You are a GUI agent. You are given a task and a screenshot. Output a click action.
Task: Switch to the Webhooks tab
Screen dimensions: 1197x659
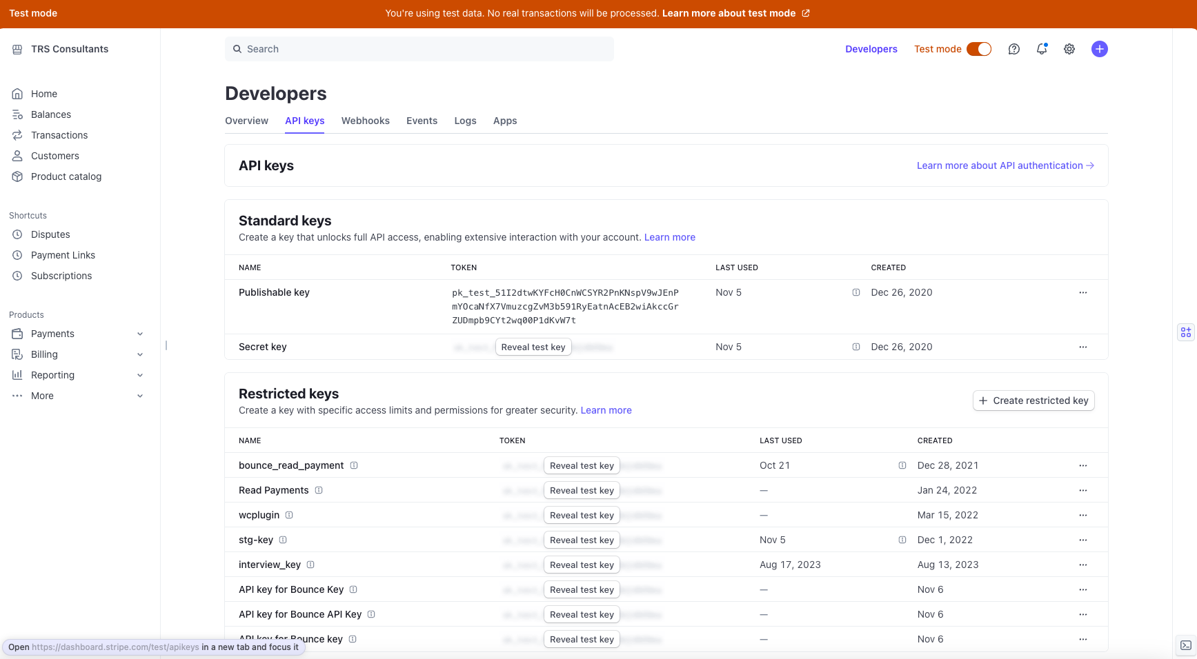click(366, 121)
